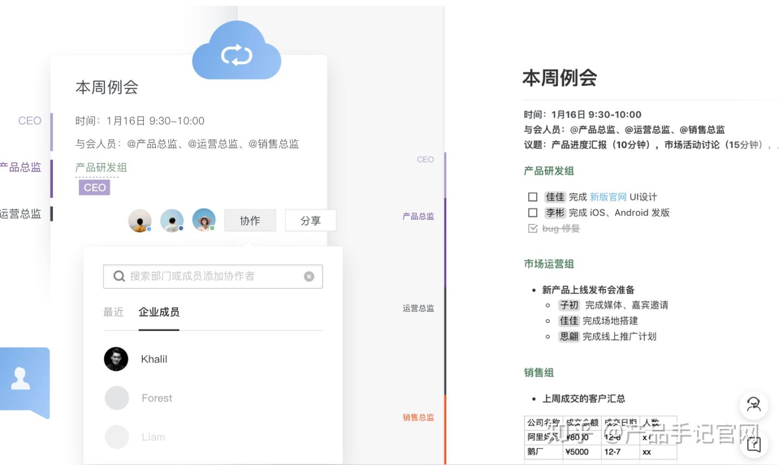Click the collaborator search input field

click(x=211, y=276)
